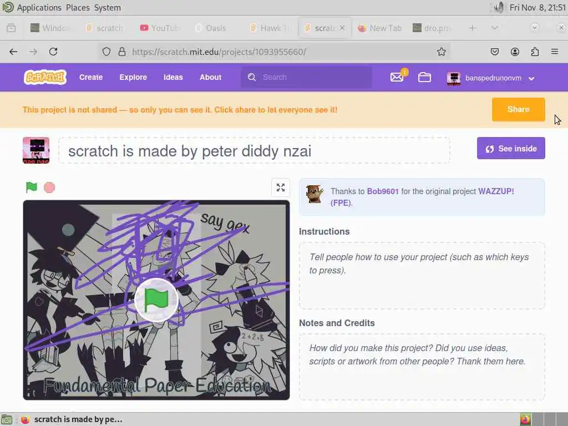Open the Applications menu in the top panel

point(39,8)
